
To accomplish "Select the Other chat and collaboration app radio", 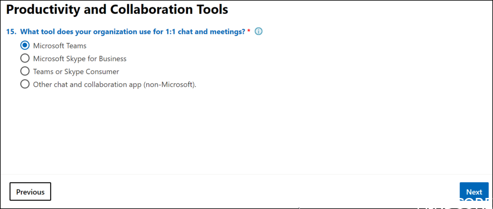I will point(25,85).
